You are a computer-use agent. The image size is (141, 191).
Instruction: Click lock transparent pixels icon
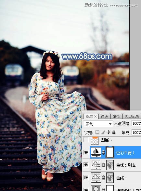pyautogui.click(x=97, y=132)
